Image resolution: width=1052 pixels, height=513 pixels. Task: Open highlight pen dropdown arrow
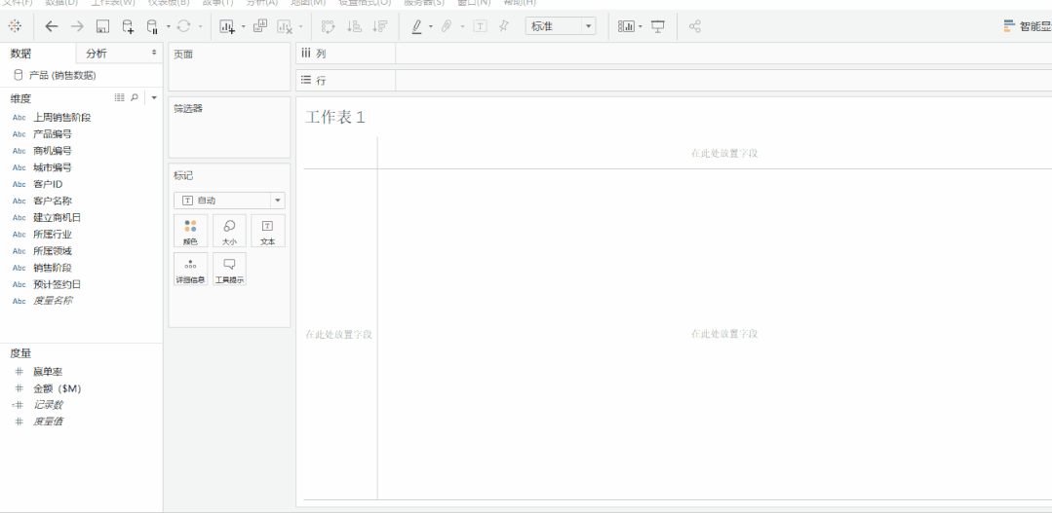(x=431, y=27)
